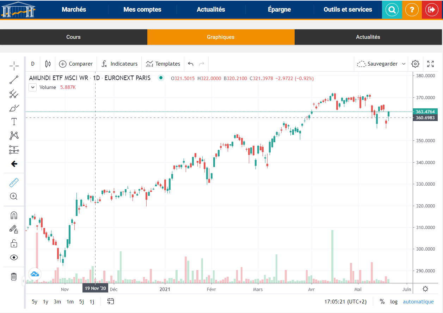Open the Marchés menu

tap(74, 10)
